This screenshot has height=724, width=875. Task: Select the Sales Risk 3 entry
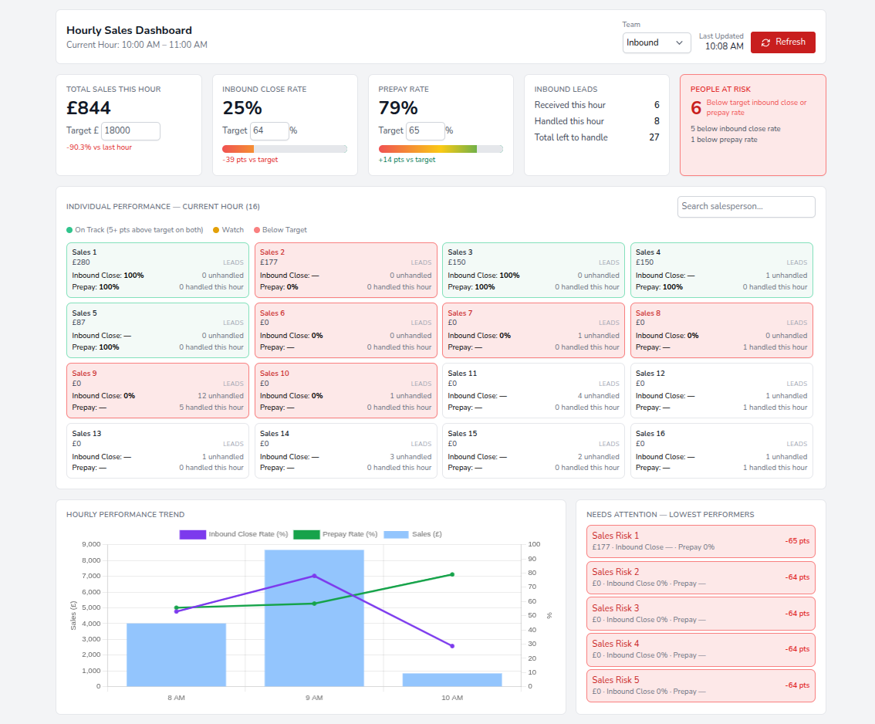pos(701,614)
